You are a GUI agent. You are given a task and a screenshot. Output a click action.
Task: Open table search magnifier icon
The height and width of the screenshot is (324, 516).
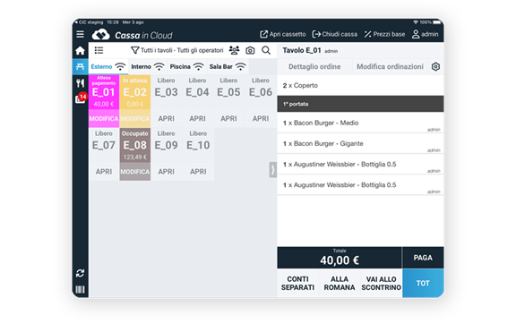pyautogui.click(x=266, y=50)
